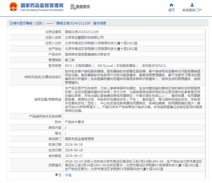The image size is (212, 183).
Task: Click the 批准日期 value 2024-06-18
Action: pyautogui.click(x=74, y=145)
